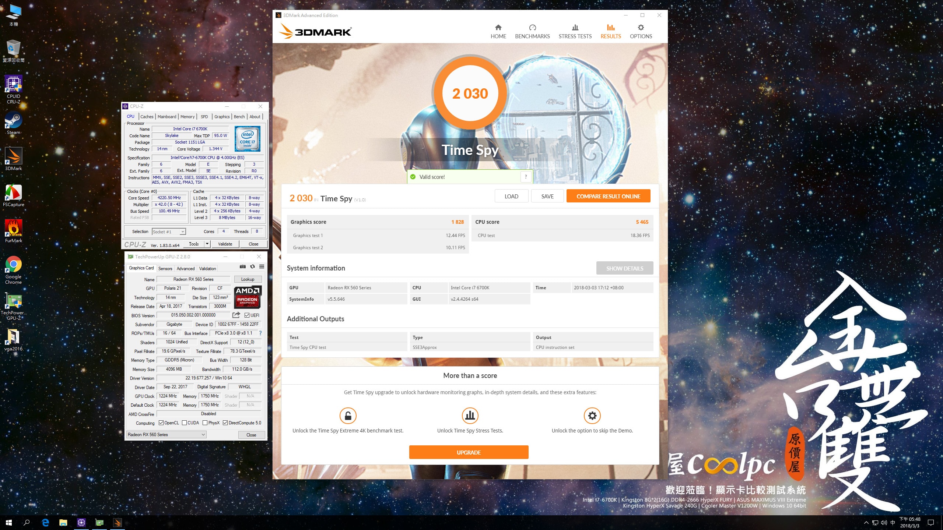
Task: Launch the FurMark desktop shortcut
Action: (x=14, y=231)
